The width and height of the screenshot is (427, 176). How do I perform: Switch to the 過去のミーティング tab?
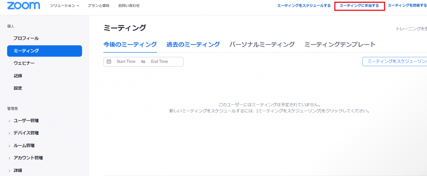pyautogui.click(x=193, y=45)
